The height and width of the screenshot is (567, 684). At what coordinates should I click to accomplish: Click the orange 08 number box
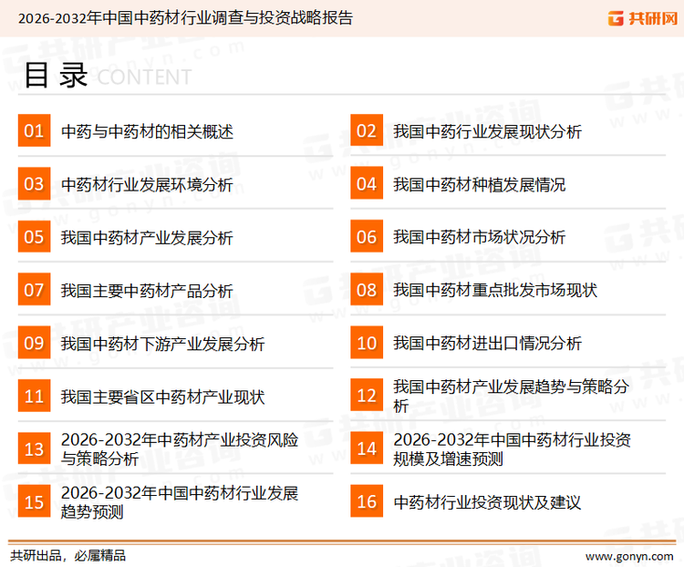click(x=367, y=290)
